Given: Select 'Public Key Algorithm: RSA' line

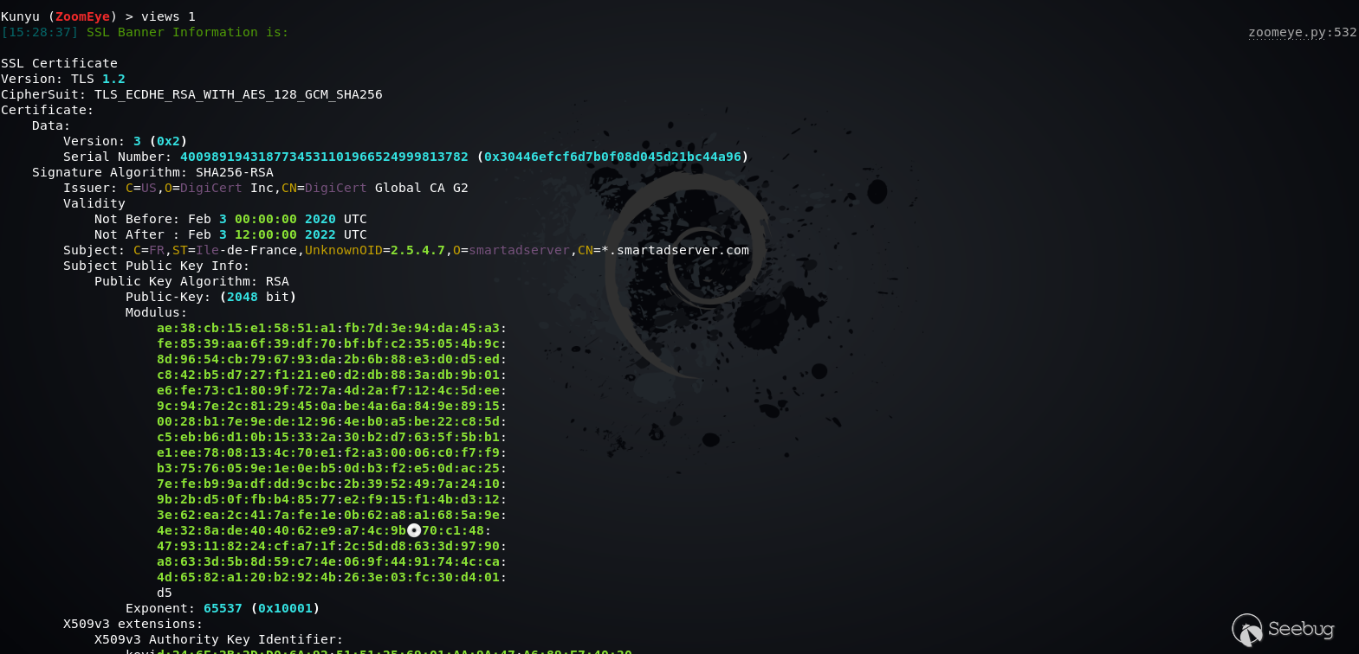Looking at the screenshot, I should (x=191, y=281).
